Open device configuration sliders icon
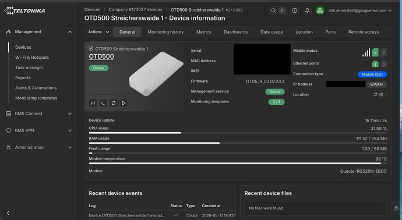The width and height of the screenshot is (402, 220). point(93,103)
